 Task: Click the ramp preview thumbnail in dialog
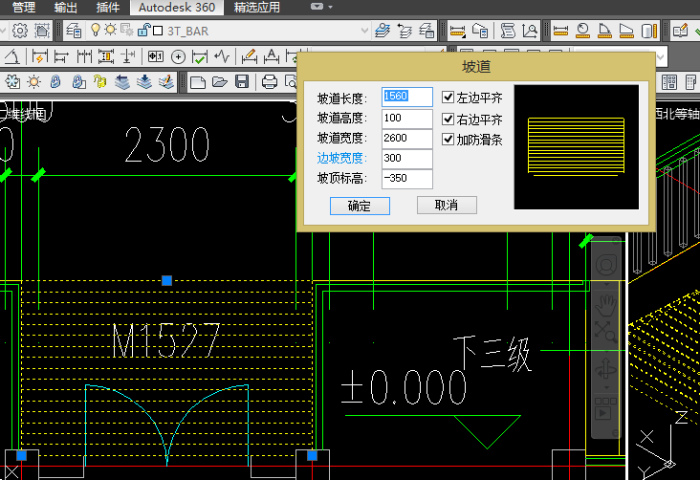(x=577, y=147)
